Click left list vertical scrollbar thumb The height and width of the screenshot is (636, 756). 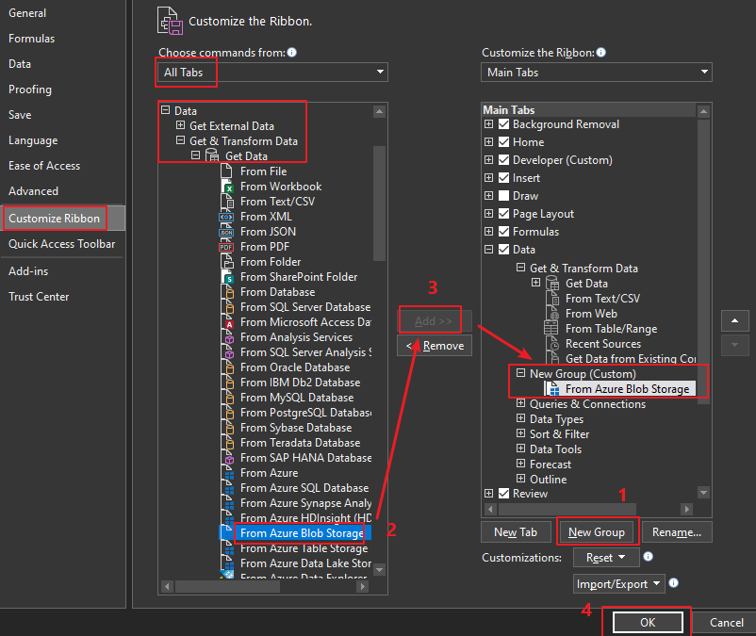(x=380, y=203)
